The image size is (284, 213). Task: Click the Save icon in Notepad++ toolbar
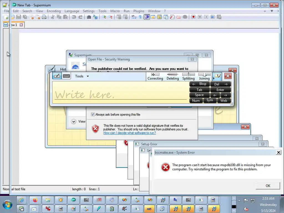click(x=19, y=17)
